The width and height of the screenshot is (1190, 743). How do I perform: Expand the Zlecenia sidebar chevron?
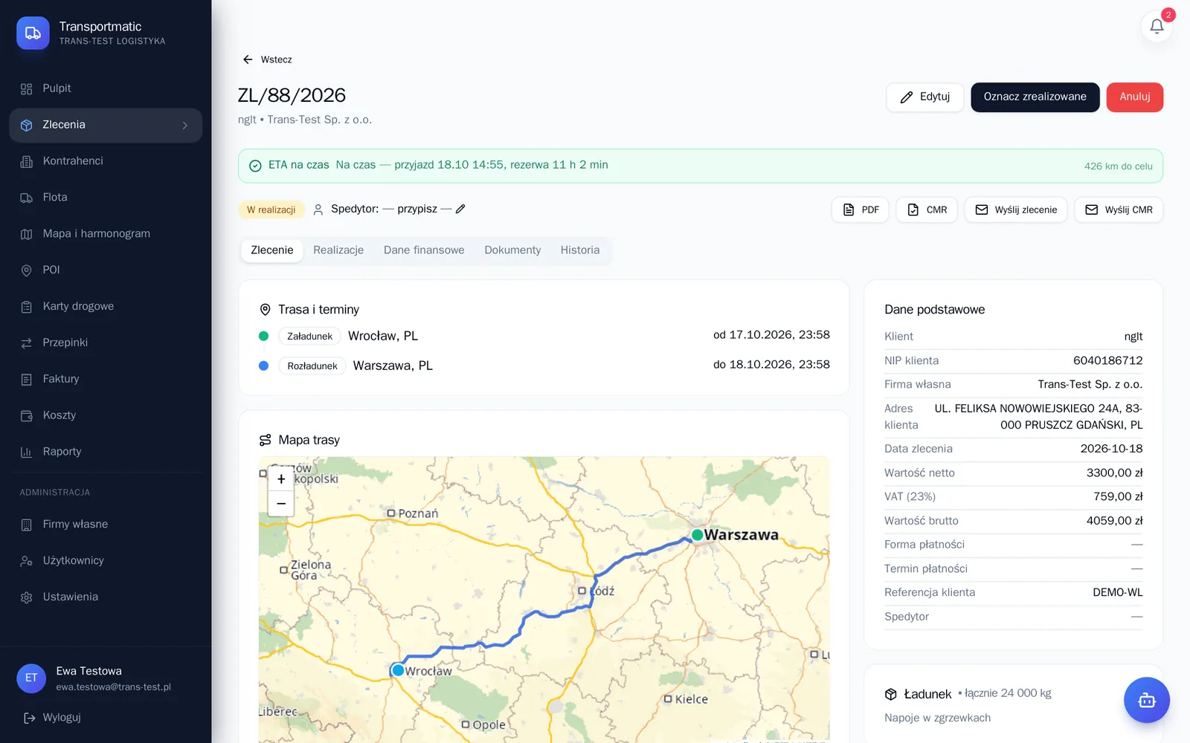(185, 126)
